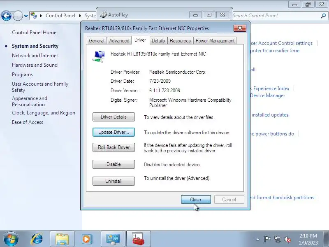Screen dimensions: 329x247
Task: Switch to the Power Management tab
Action: (215, 41)
